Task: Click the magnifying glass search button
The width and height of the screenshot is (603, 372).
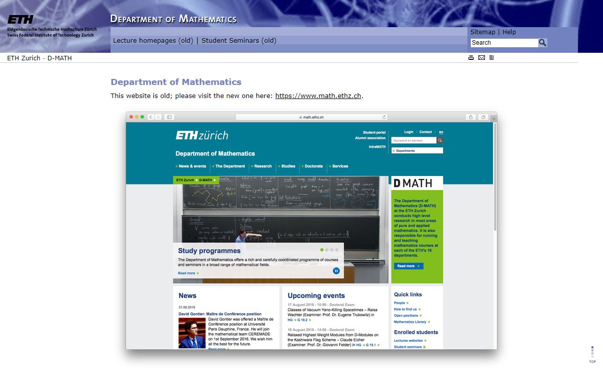Action: pos(543,43)
